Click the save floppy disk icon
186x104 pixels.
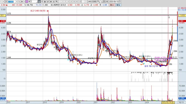(x=104, y=2)
